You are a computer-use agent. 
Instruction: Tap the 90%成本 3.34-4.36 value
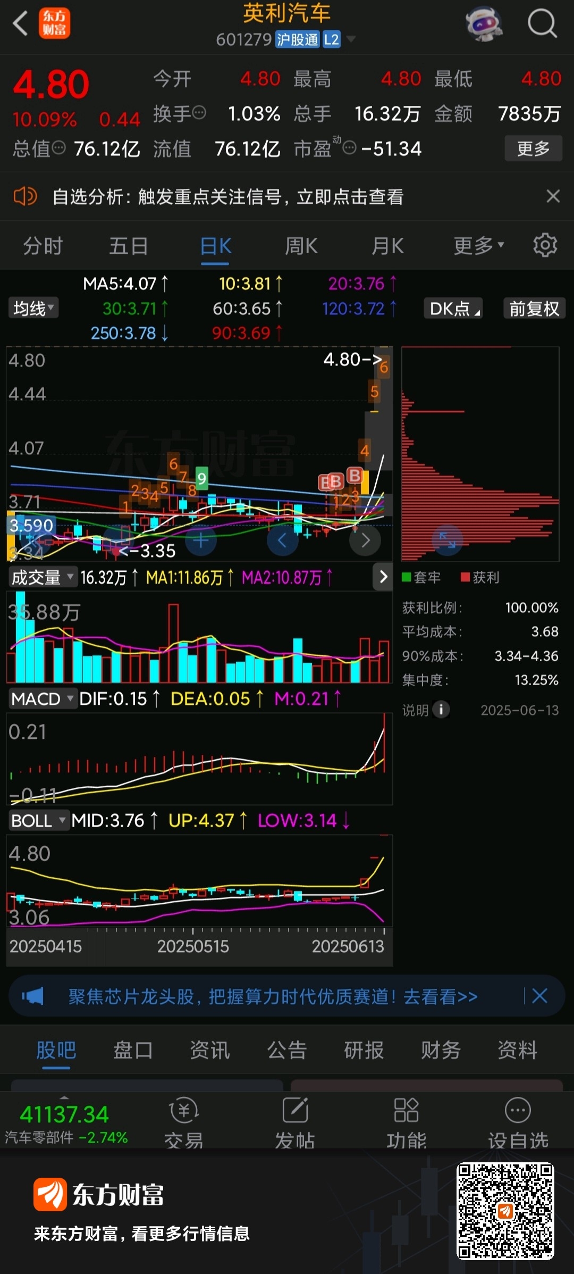[x=526, y=656]
